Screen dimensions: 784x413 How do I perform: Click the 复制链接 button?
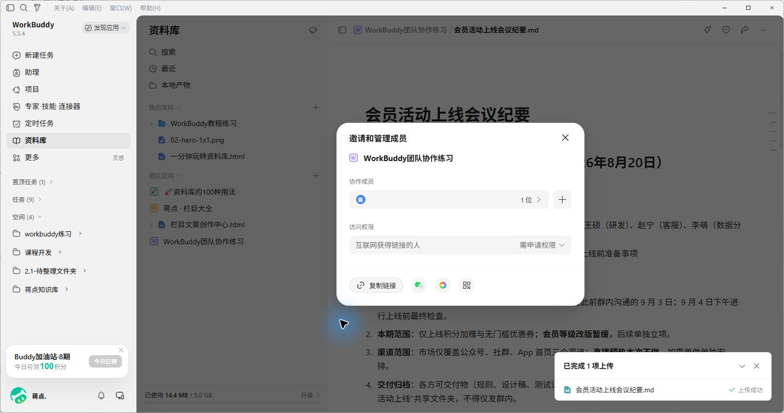(x=376, y=285)
